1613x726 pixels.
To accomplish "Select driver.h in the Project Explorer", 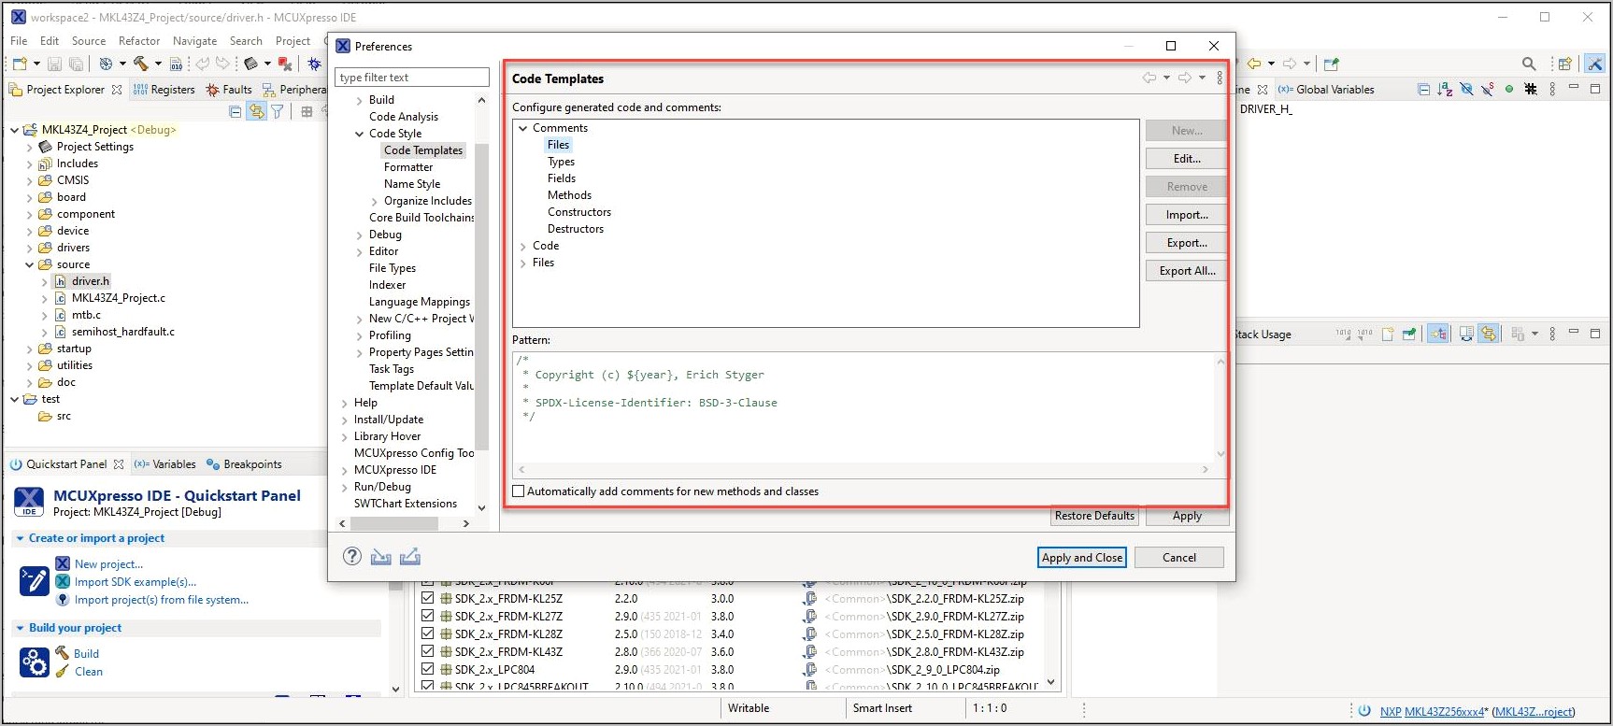I will tap(91, 281).
